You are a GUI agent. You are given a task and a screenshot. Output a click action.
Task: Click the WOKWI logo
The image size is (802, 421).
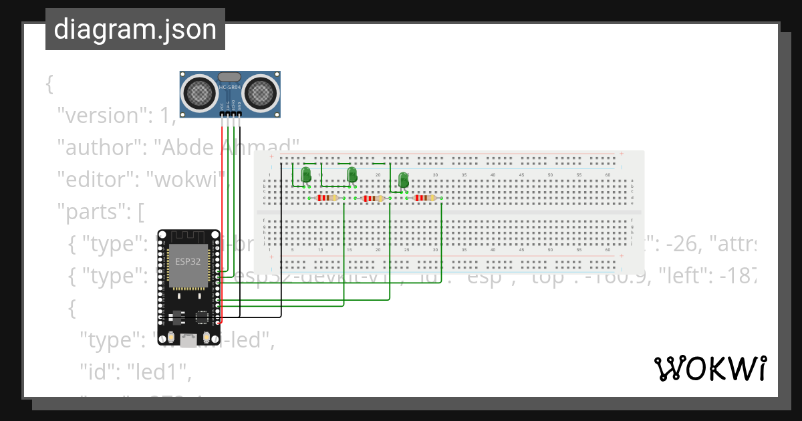(x=710, y=368)
